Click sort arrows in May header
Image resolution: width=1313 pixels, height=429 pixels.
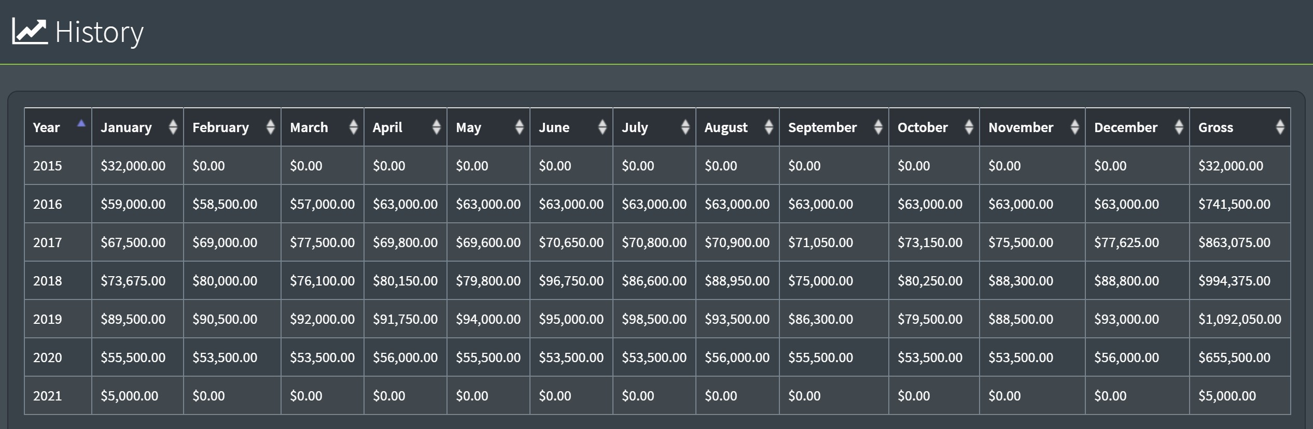coord(519,127)
